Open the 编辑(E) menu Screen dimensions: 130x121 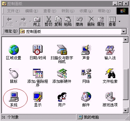click(x=32, y=11)
